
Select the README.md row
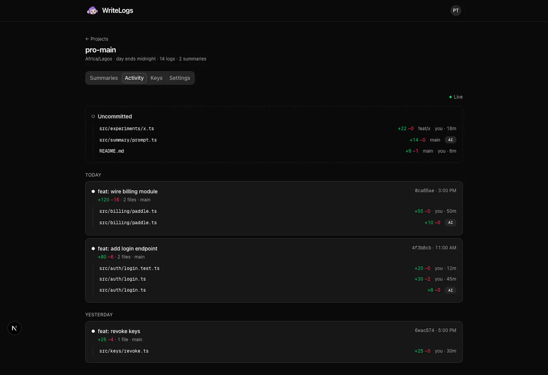[278, 151]
